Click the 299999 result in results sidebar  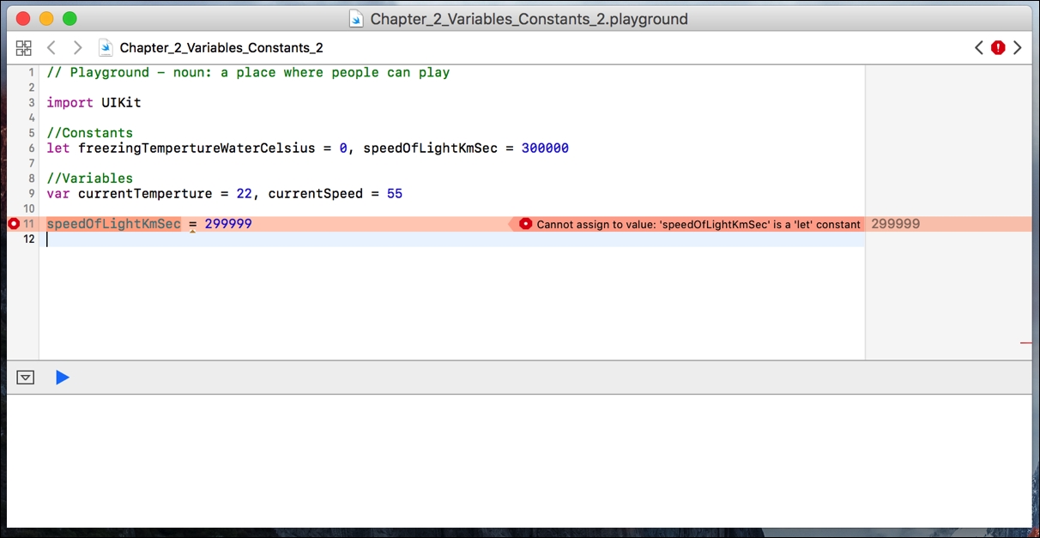tap(895, 224)
